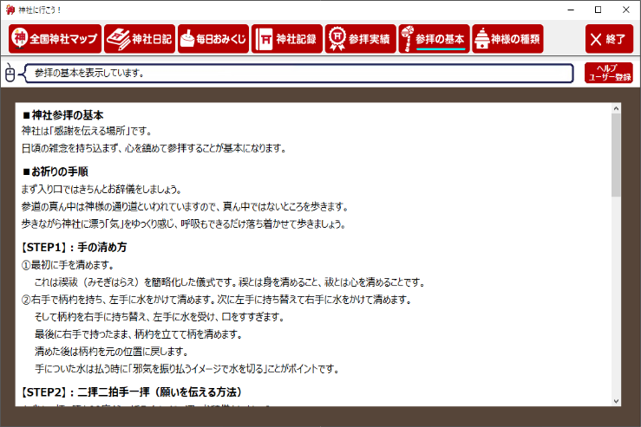The height and width of the screenshot is (427, 641).
Task: Open the 神社記録 shrine records
Action: click(286, 39)
